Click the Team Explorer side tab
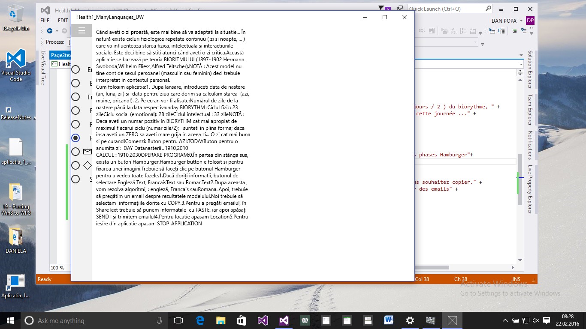 pos(530,109)
